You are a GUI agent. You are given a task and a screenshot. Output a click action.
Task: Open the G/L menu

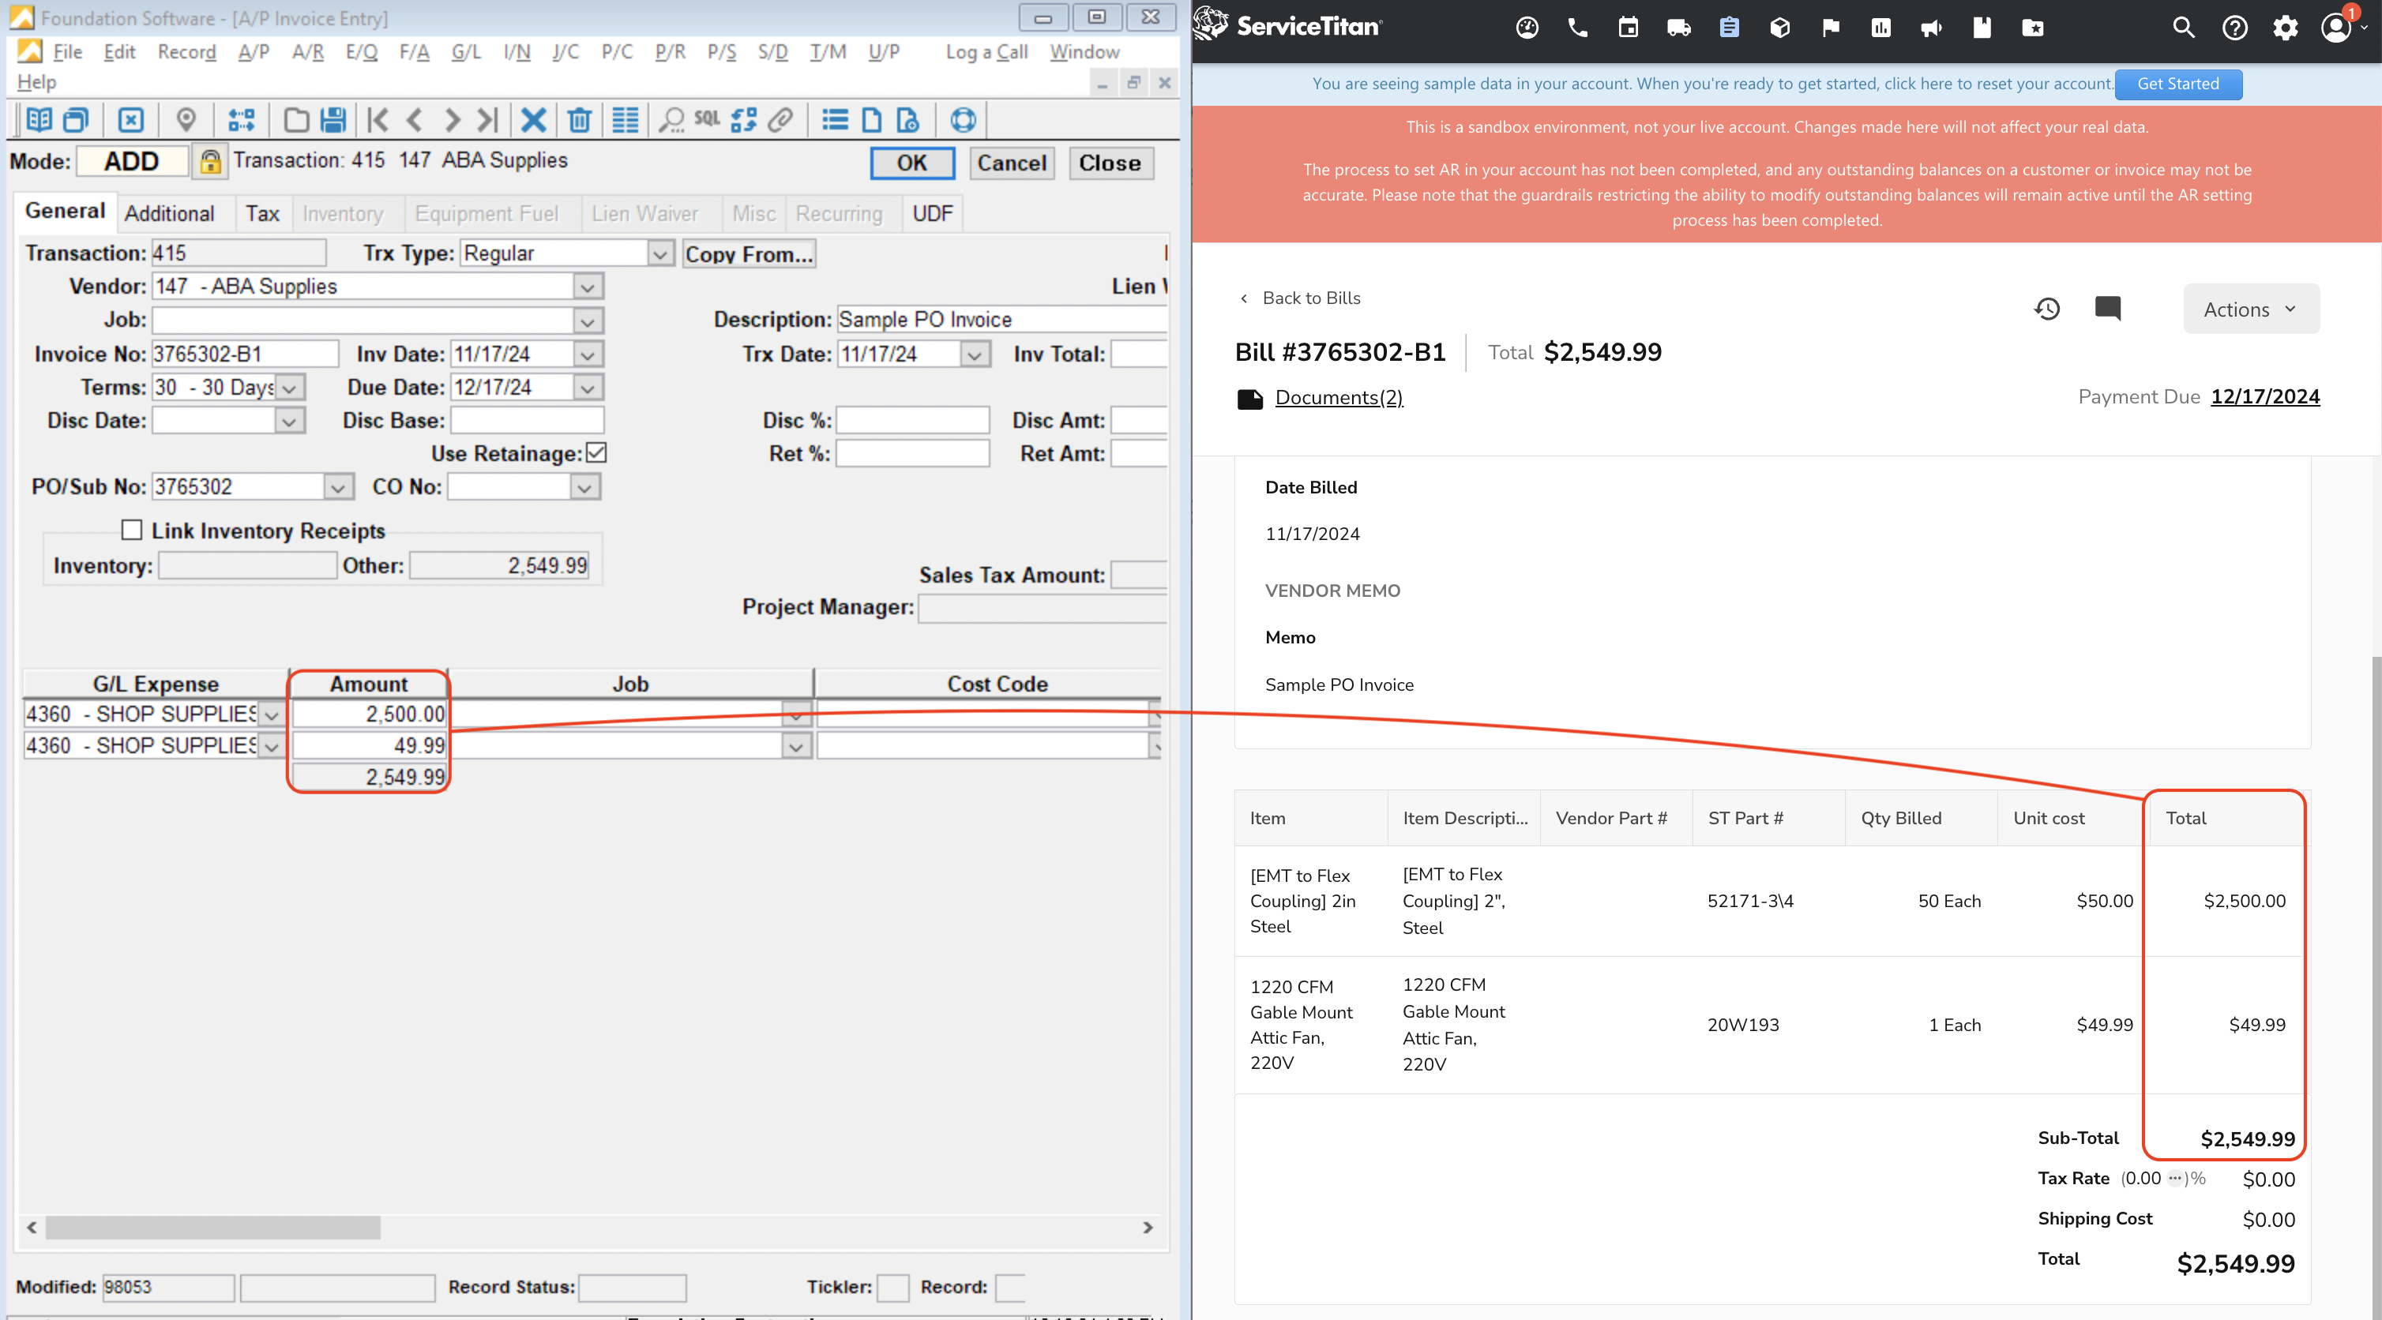[466, 52]
